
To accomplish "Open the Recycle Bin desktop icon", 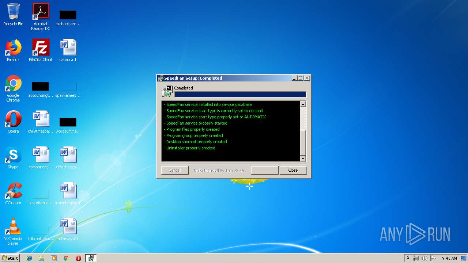I will pos(13,15).
